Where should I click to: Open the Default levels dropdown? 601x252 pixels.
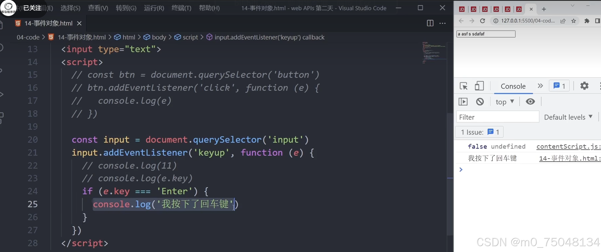click(x=568, y=117)
